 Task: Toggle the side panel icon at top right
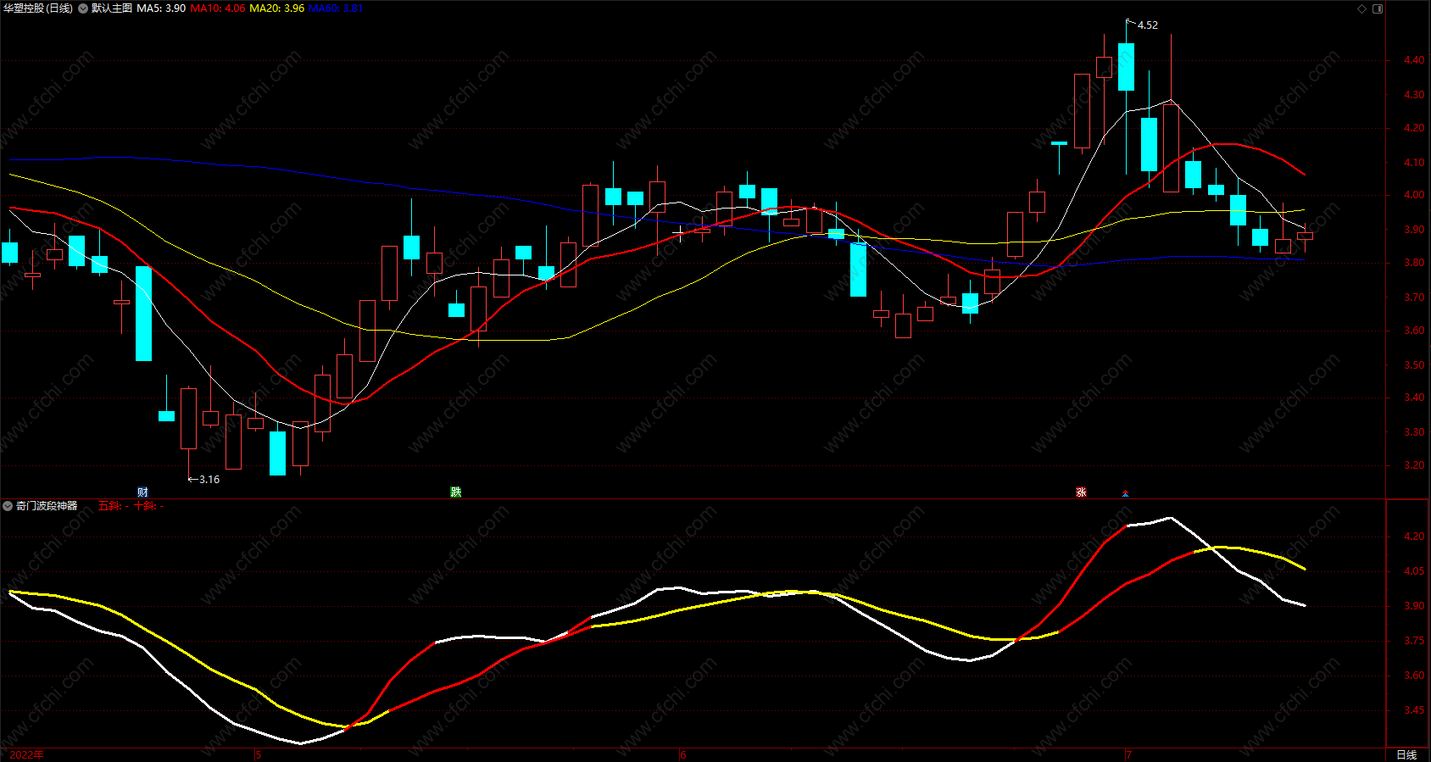click(1378, 8)
